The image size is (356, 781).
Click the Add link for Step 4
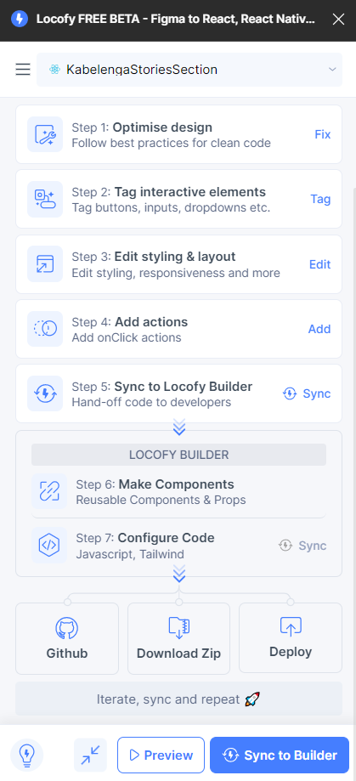(319, 329)
